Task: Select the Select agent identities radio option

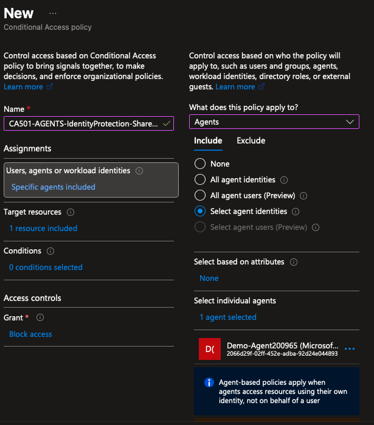Action: [x=200, y=211]
